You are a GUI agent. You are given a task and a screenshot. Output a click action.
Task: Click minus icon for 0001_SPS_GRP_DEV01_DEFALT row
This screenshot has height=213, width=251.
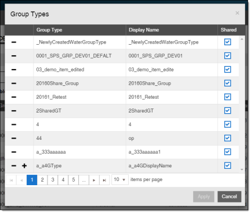(14, 56)
